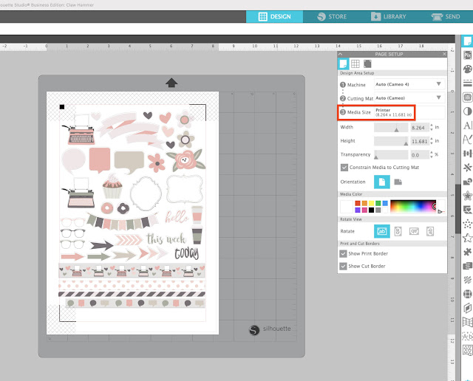
Task: Click the Transparency stepper arrows
Action: click(x=432, y=154)
